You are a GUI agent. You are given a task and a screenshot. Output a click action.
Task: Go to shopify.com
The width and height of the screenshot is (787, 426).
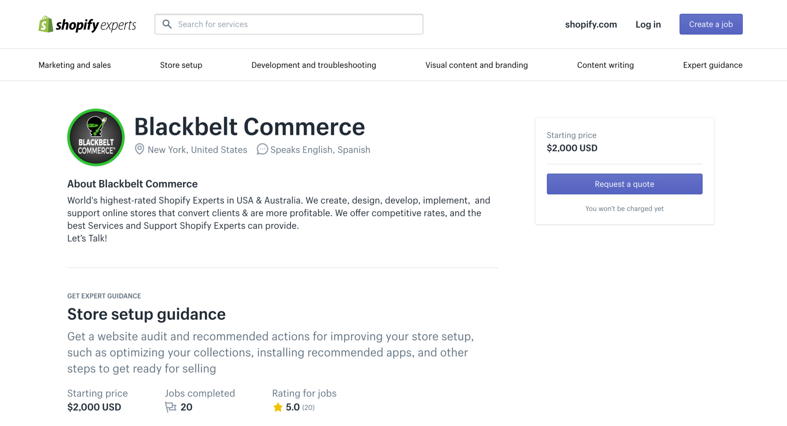click(591, 24)
